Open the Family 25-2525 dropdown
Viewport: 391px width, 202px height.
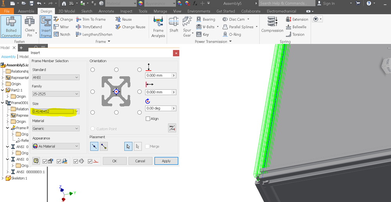click(x=56, y=94)
